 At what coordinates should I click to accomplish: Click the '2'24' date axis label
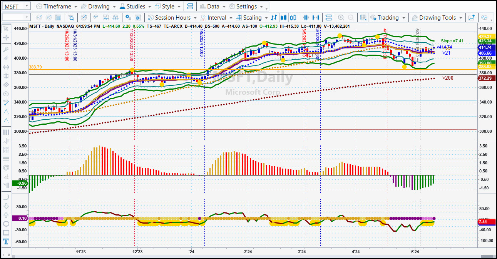click(248, 252)
